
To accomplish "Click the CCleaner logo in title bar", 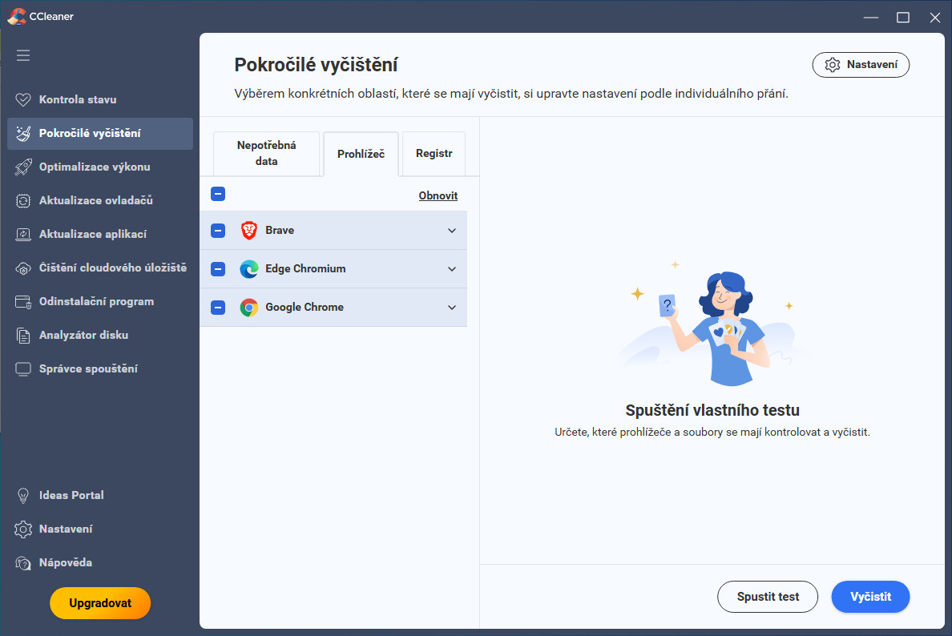I will point(16,16).
